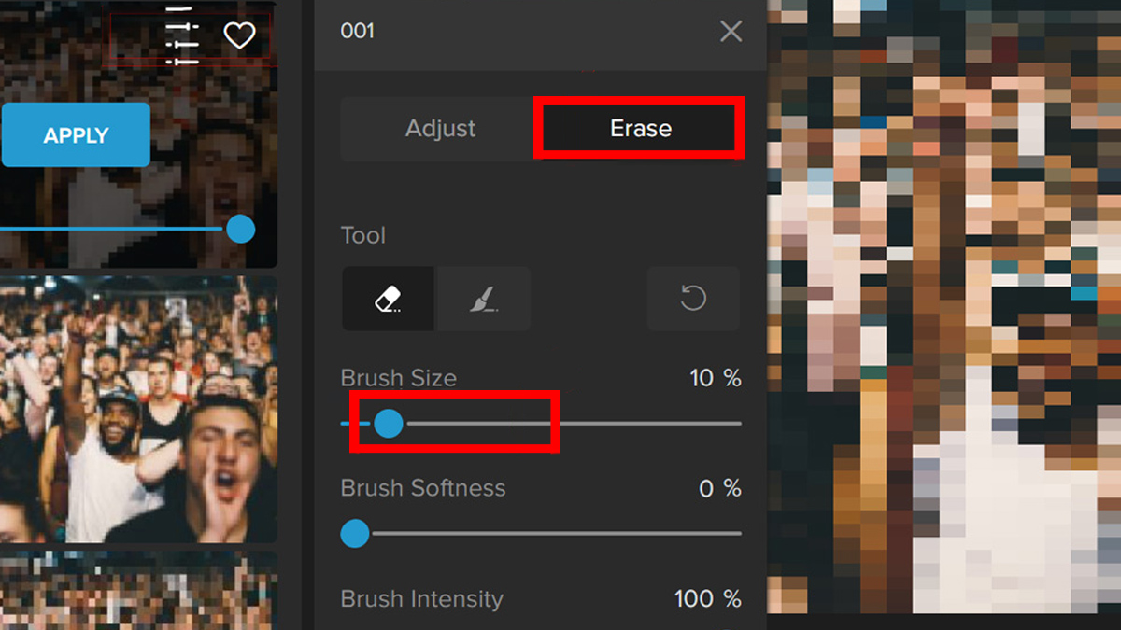Click the pixelated photo canvas
Image resolution: width=1121 pixels, height=630 pixels.
tap(944, 308)
